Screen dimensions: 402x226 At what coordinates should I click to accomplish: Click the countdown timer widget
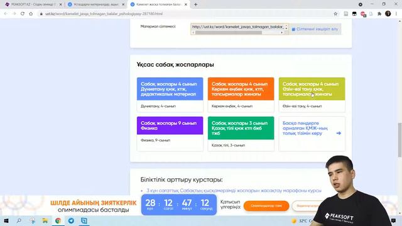(x=179, y=205)
